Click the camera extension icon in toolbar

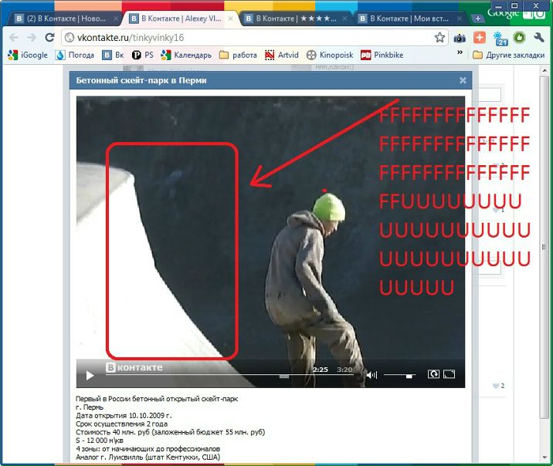coord(460,37)
